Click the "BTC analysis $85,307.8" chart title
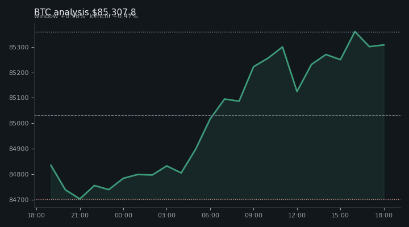 (x=85, y=12)
